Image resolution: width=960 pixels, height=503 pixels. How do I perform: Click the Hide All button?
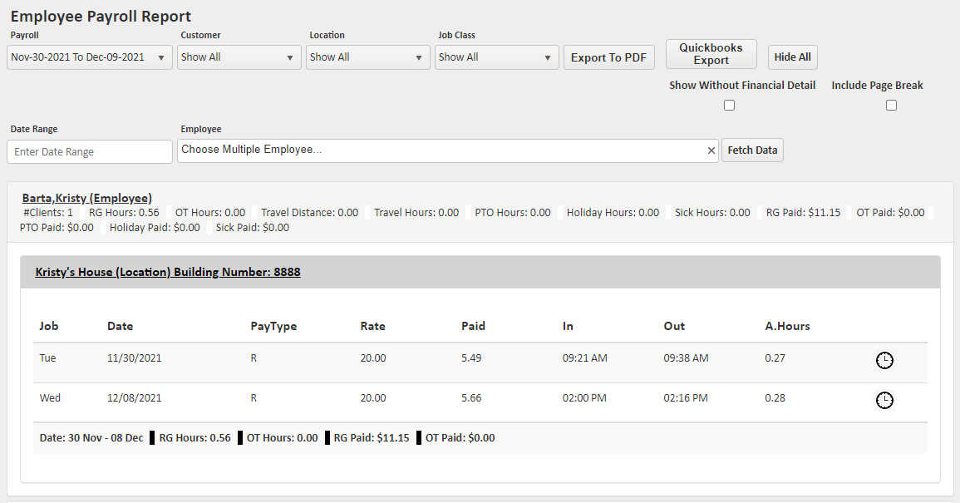792,57
